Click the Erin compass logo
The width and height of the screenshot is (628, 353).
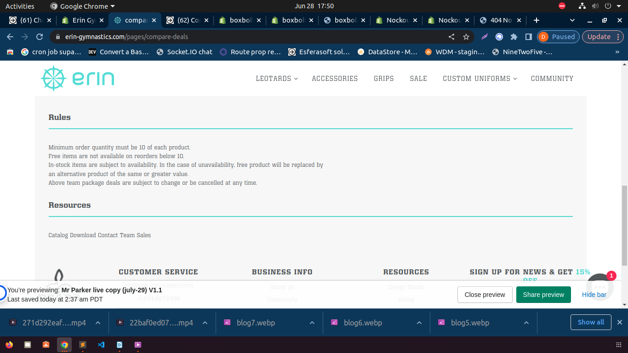click(x=54, y=78)
